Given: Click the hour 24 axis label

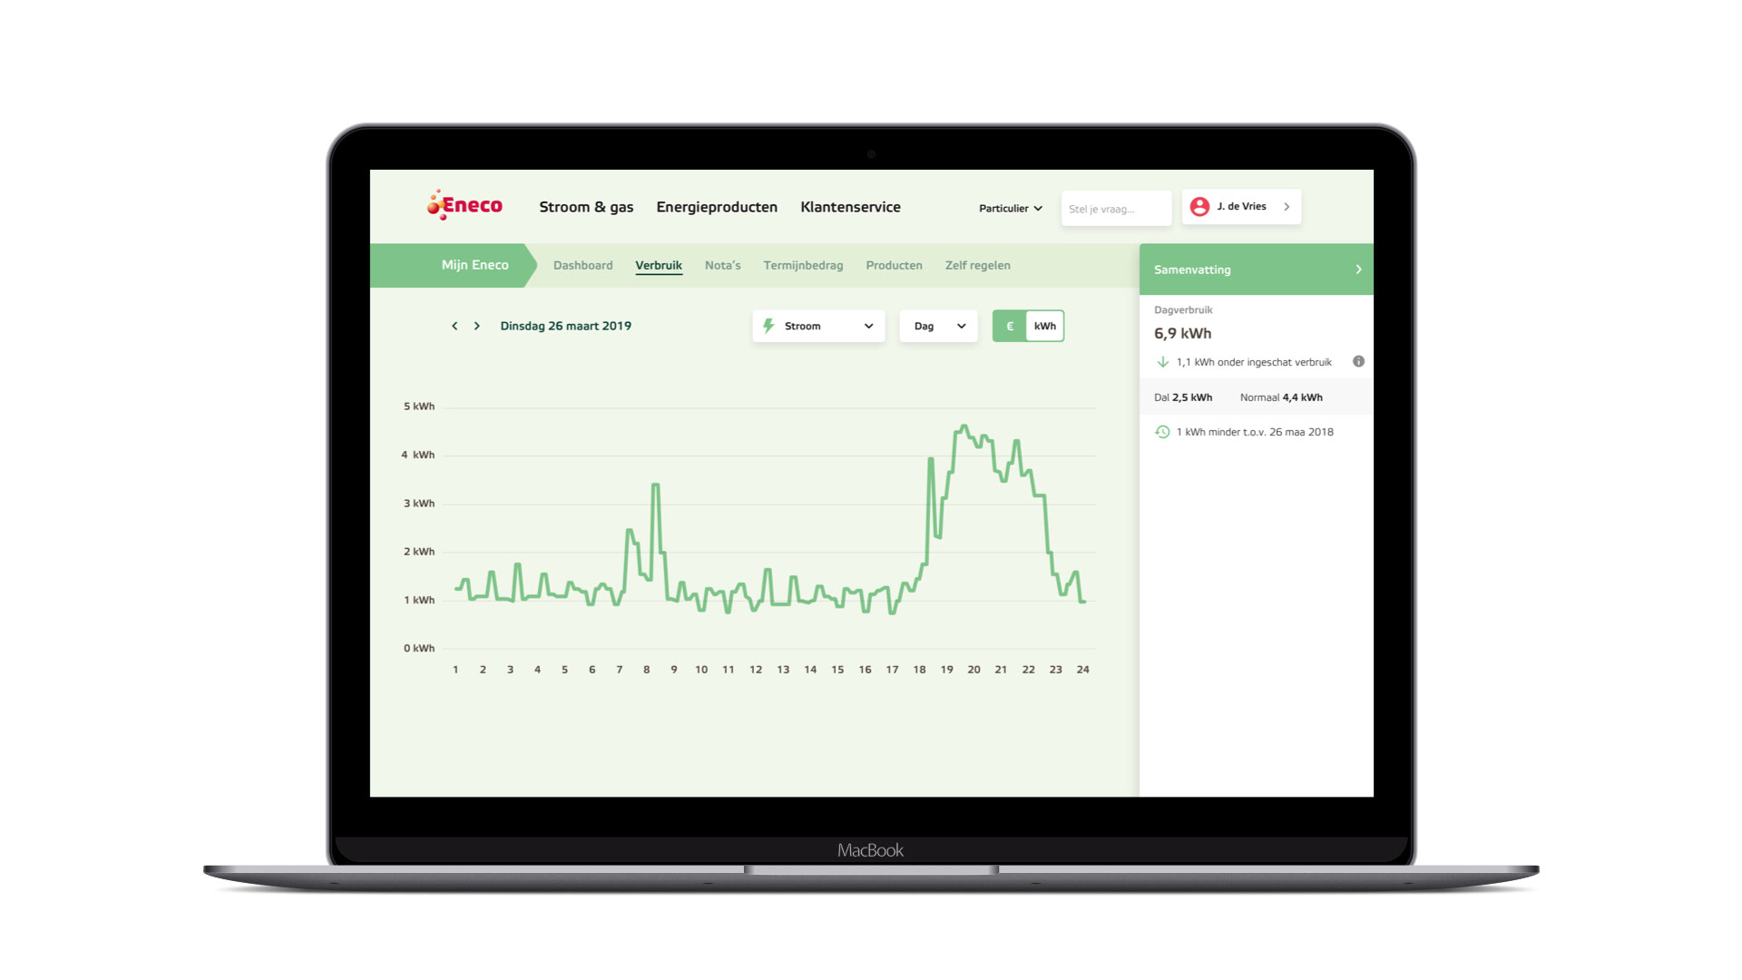Looking at the screenshot, I should click(x=1082, y=670).
